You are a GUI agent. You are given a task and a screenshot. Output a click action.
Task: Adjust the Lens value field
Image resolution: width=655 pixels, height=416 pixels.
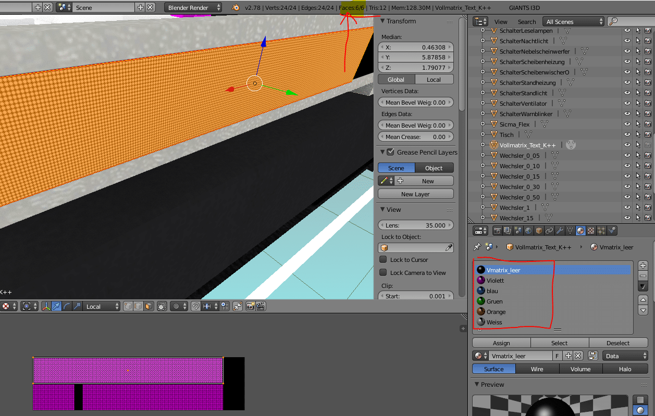[x=415, y=225]
